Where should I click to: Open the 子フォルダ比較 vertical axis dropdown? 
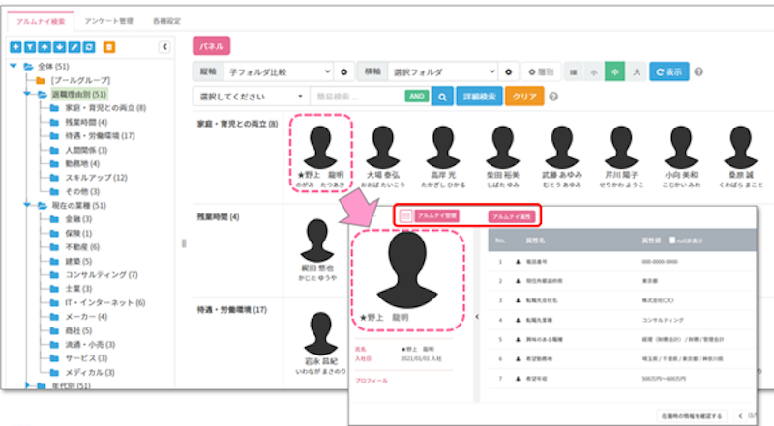tap(278, 72)
